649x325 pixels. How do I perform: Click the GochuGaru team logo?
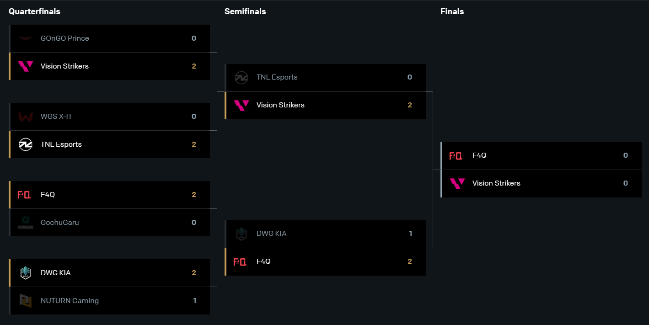coord(26,223)
